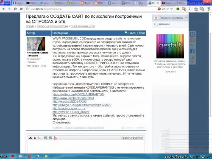Click the gestalt rainbow advertisement banner
The width and height of the screenshot is (212, 159).
coord(170,46)
